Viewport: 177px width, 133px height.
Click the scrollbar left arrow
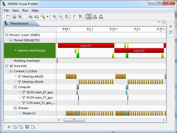(58, 120)
